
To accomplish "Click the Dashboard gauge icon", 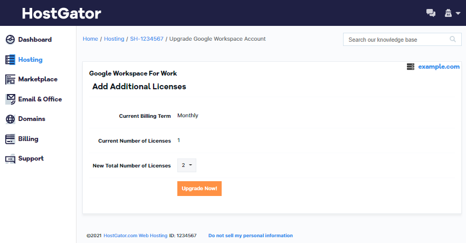I will point(10,40).
